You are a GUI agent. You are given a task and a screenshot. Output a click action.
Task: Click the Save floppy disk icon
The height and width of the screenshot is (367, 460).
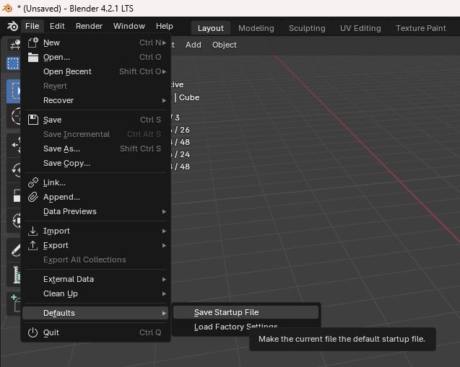pyautogui.click(x=33, y=120)
